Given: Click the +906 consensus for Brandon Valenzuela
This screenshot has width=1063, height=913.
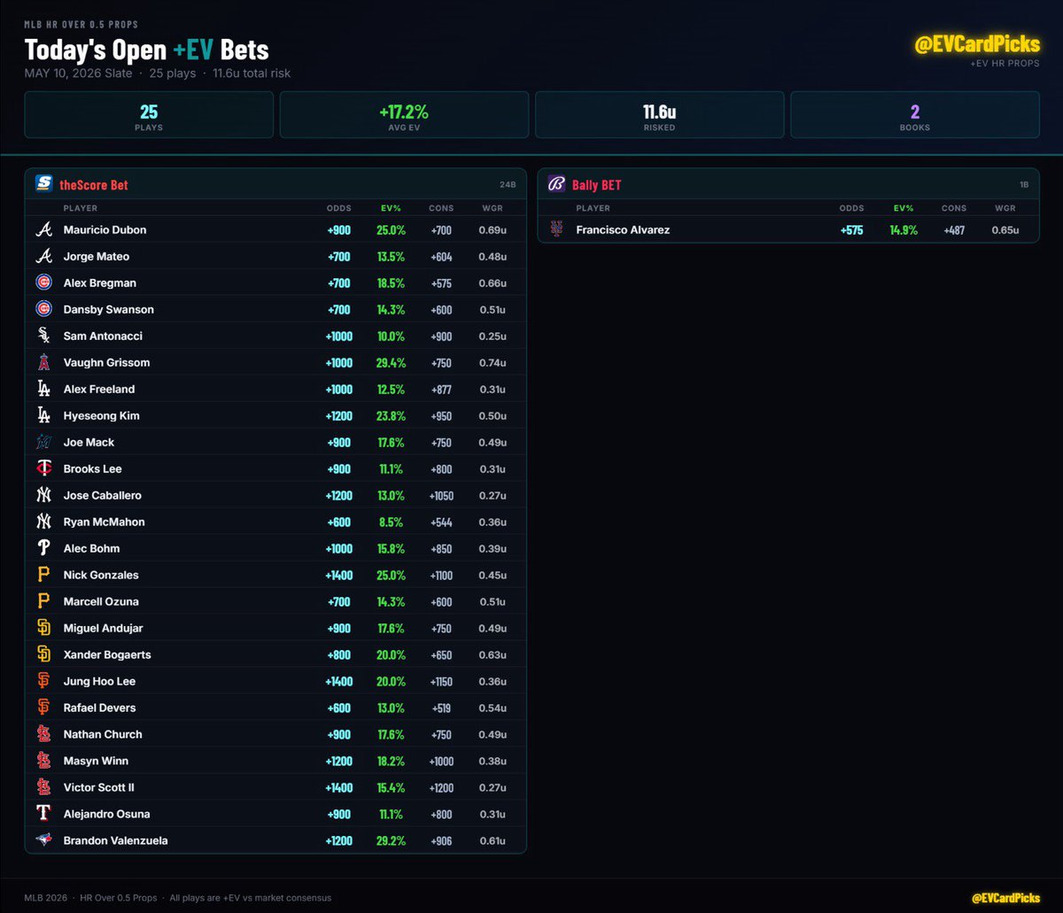Looking at the screenshot, I should (x=441, y=840).
